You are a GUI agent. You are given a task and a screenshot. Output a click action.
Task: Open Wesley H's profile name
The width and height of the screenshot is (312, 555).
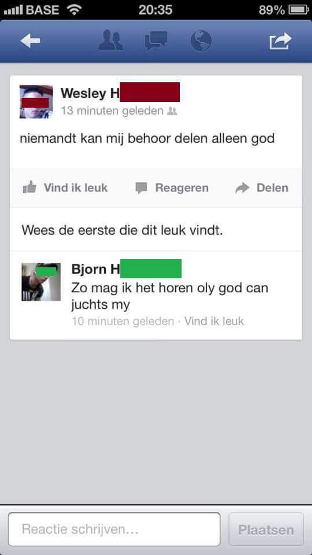tap(120, 93)
